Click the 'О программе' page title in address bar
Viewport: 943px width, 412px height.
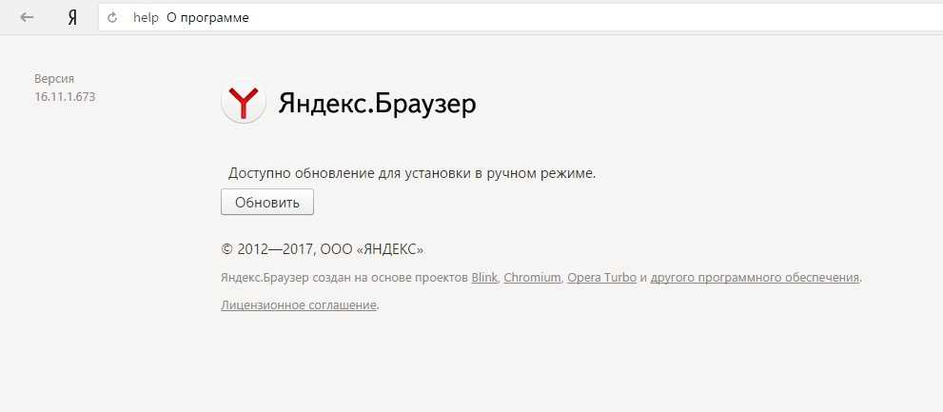click(207, 17)
